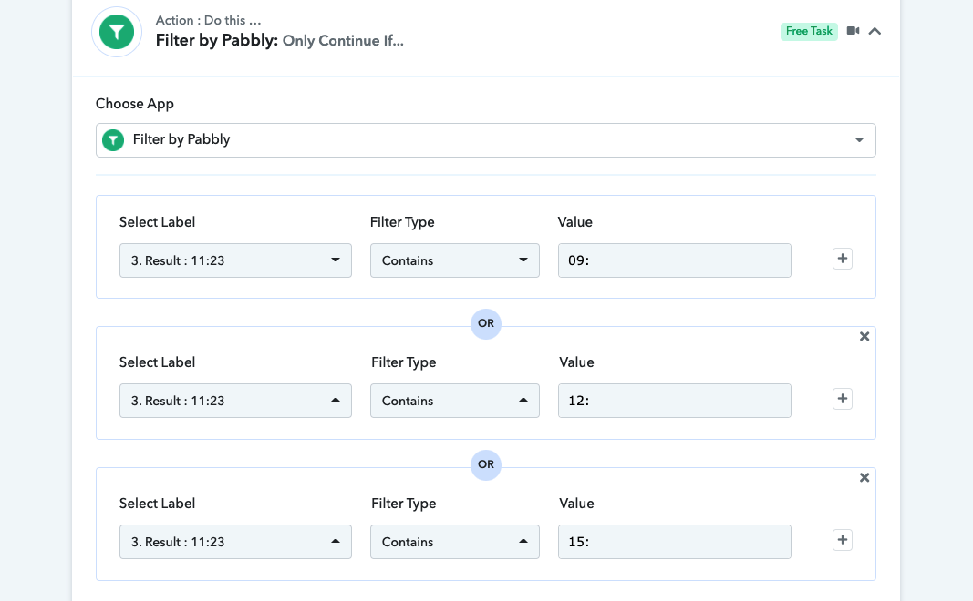This screenshot has width=973, height=601.
Task: Add a condition with plus next to 15:
Action: [842, 540]
